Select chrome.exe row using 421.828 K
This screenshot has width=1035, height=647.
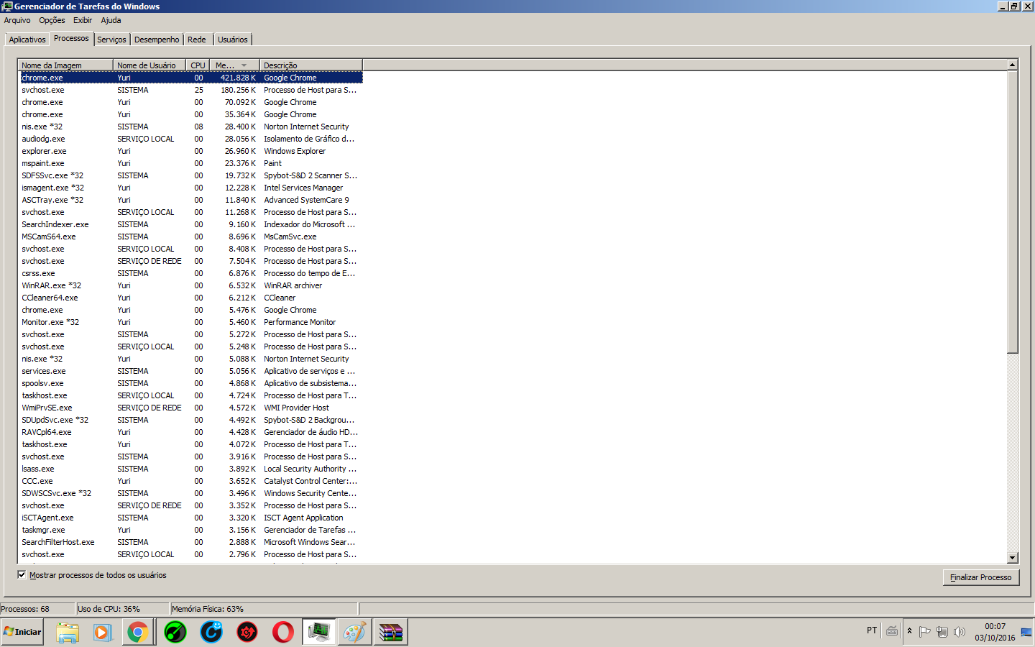[x=190, y=78]
